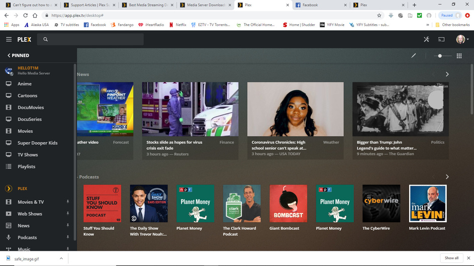Go to browser home page

pyautogui.click(x=35, y=16)
